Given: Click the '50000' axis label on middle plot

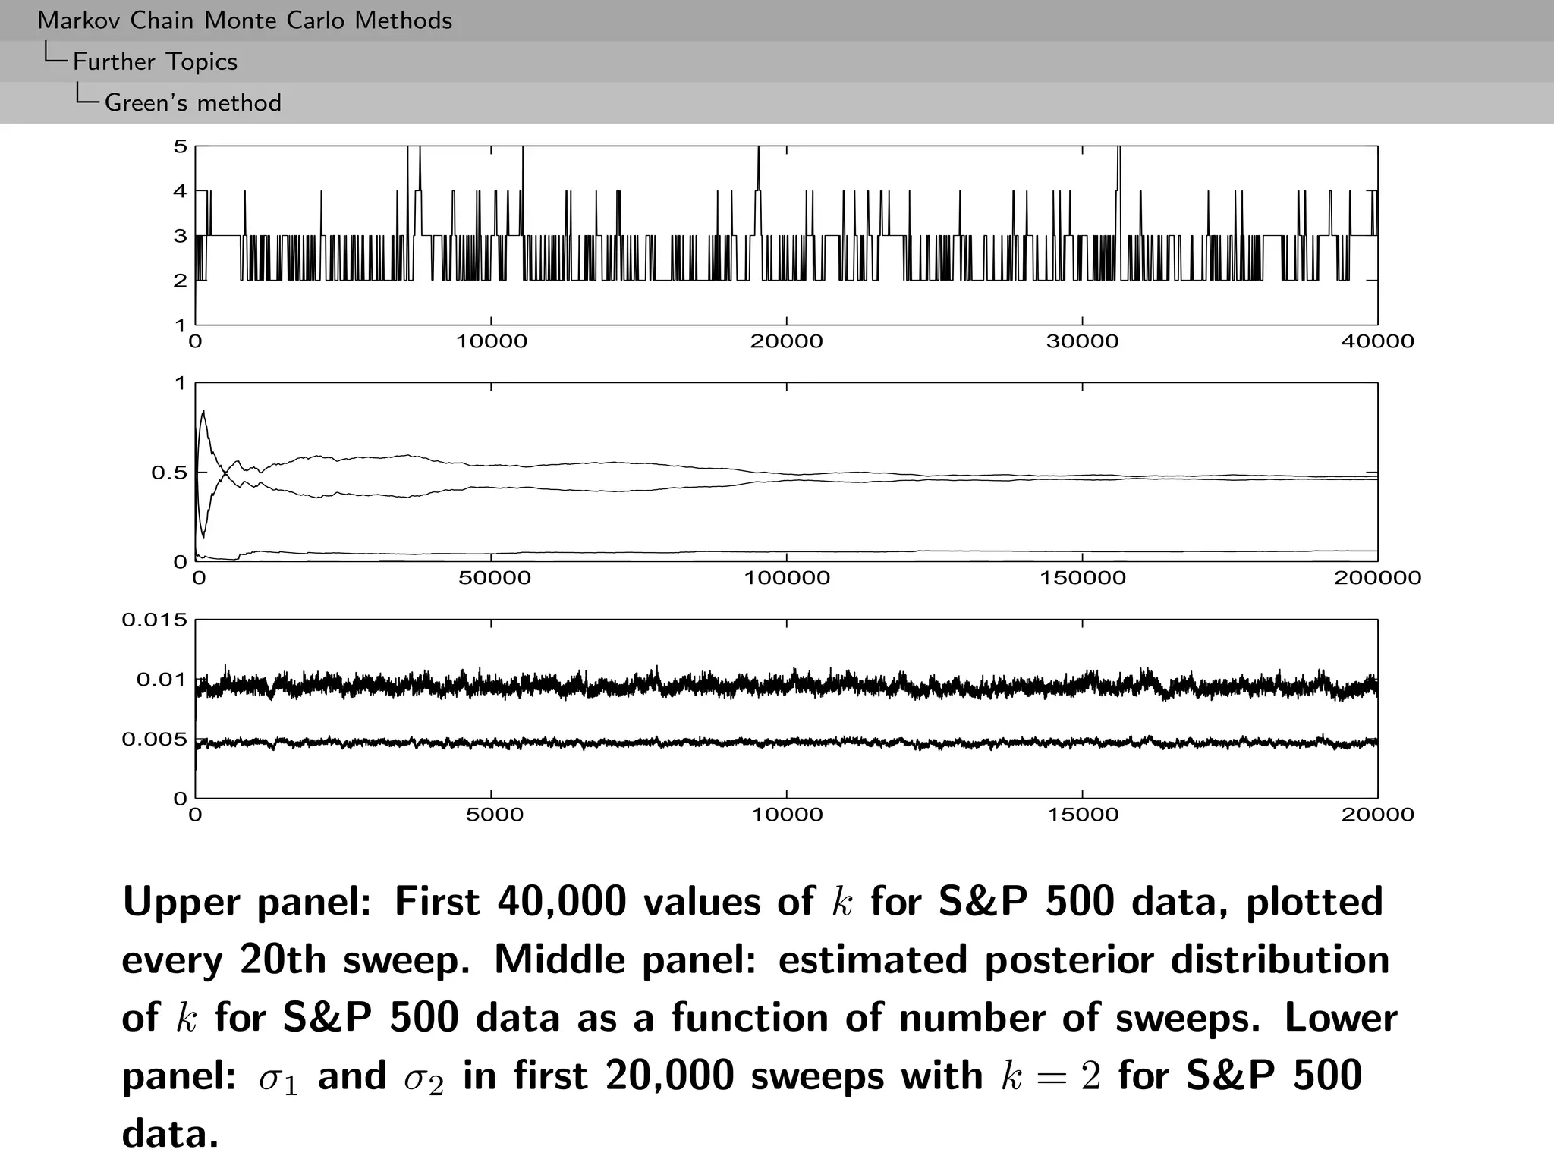Looking at the screenshot, I should [494, 578].
